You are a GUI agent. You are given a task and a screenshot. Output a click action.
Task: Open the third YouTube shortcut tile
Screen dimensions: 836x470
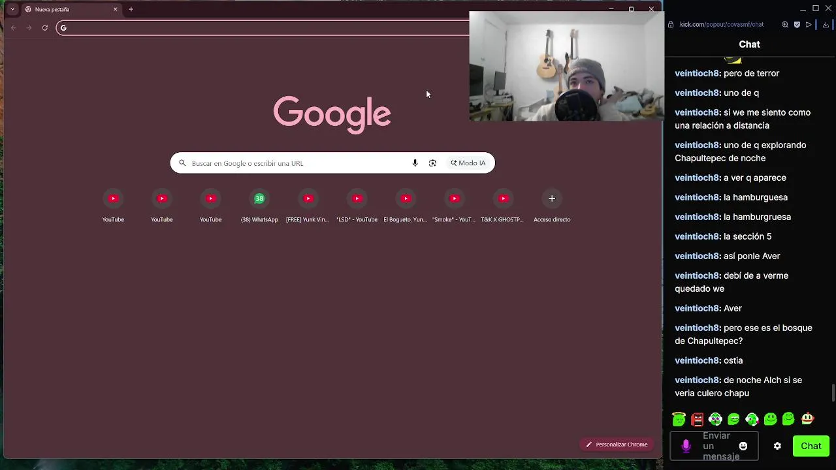(210, 205)
